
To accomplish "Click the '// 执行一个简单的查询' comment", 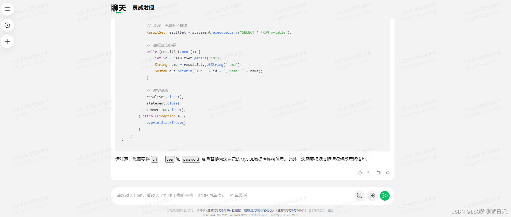I will pos(167,26).
